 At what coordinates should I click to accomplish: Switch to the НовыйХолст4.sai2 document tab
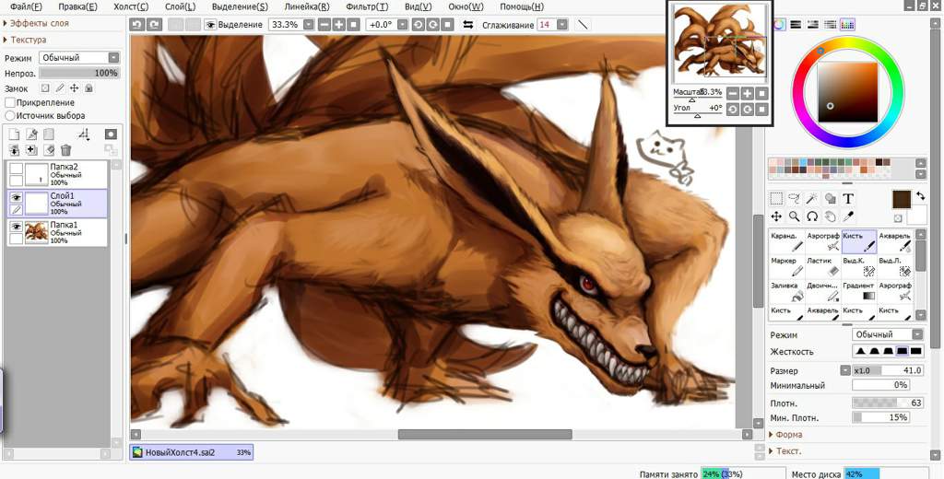pyautogui.click(x=192, y=452)
